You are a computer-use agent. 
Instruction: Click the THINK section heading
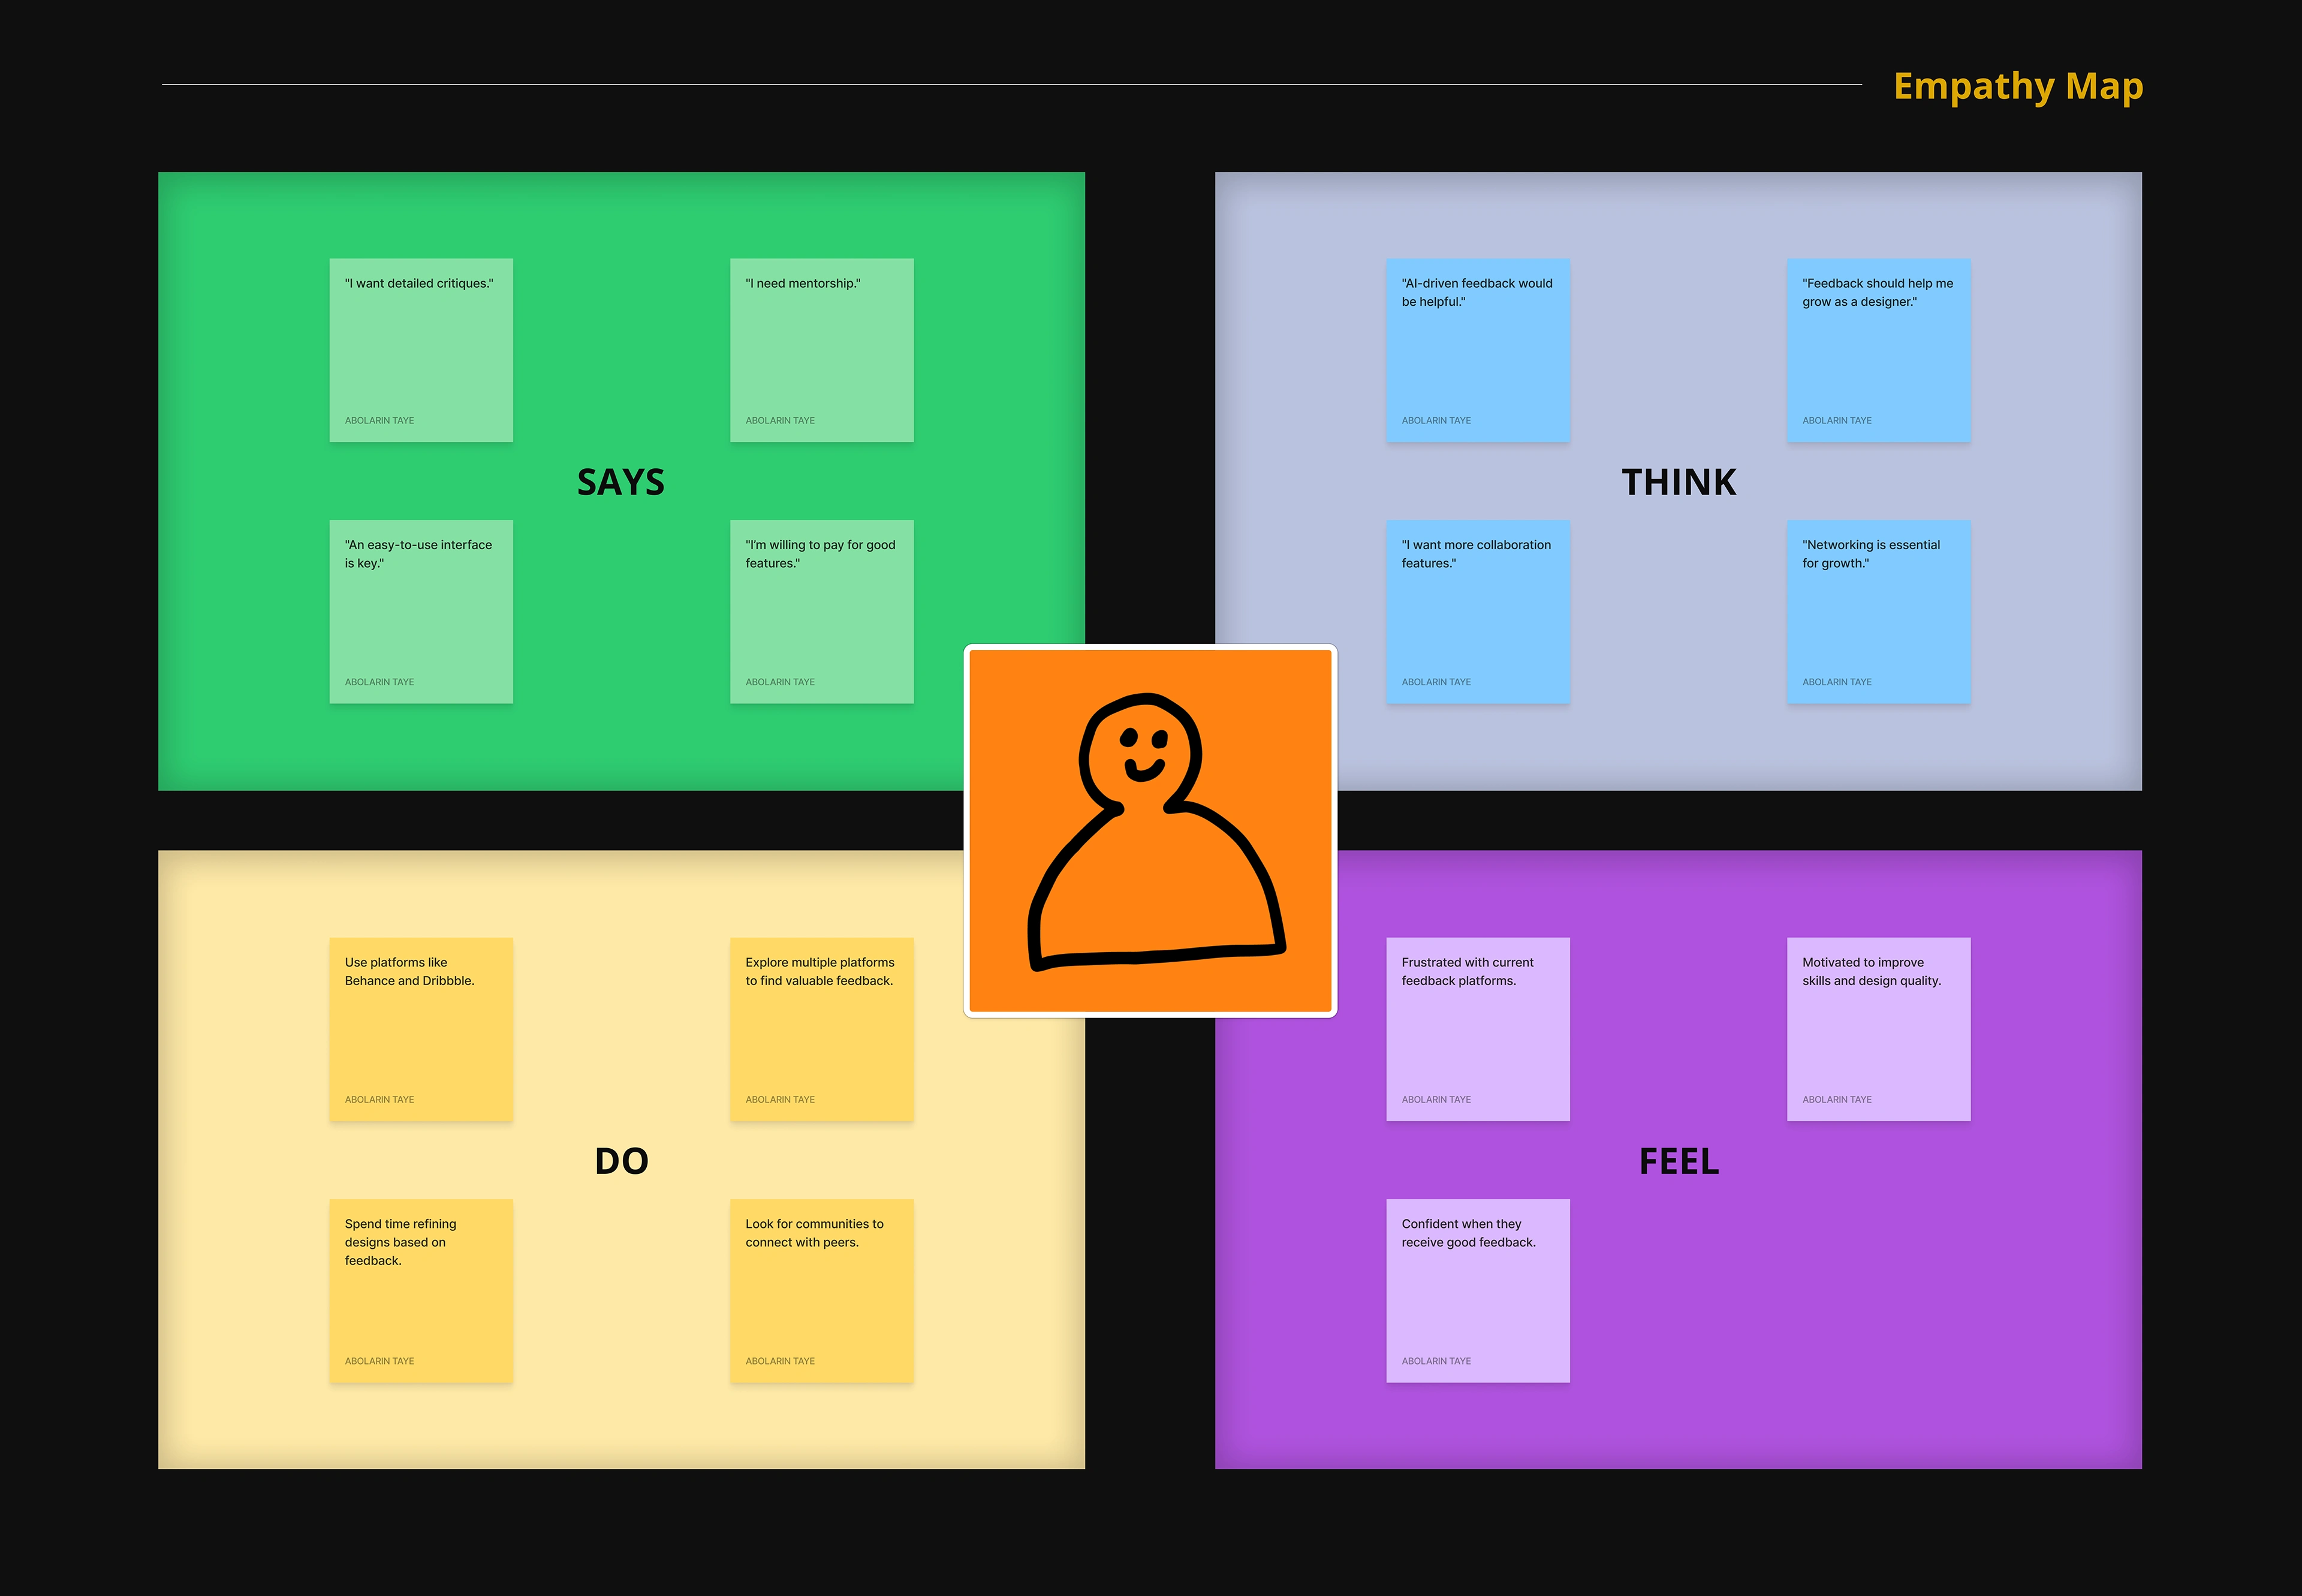(x=1678, y=483)
